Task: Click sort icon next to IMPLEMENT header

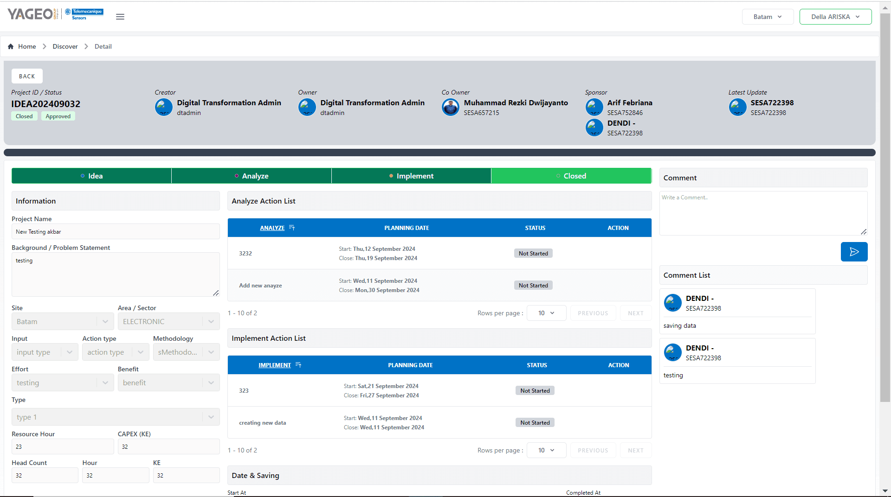Action: click(298, 365)
